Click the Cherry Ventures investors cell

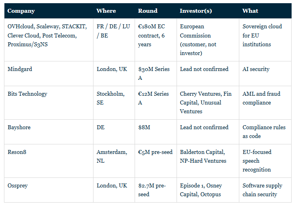point(208,102)
